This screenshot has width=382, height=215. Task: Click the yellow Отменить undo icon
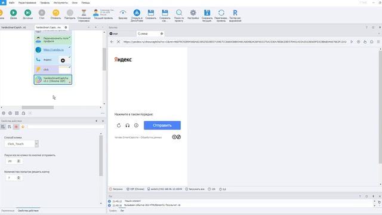(x=56, y=13)
